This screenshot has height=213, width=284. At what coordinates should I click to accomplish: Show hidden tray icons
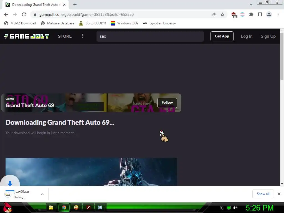(222, 208)
